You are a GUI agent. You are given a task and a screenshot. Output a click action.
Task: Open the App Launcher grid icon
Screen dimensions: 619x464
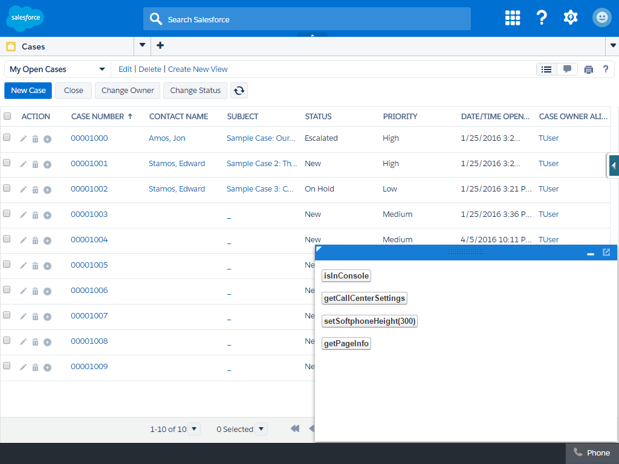(512, 18)
